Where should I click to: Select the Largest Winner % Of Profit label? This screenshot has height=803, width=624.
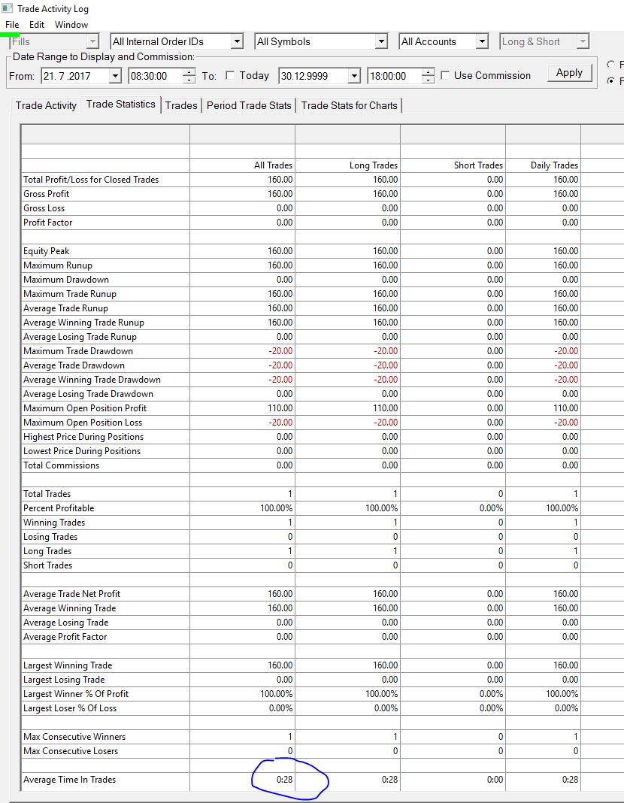pos(76,695)
